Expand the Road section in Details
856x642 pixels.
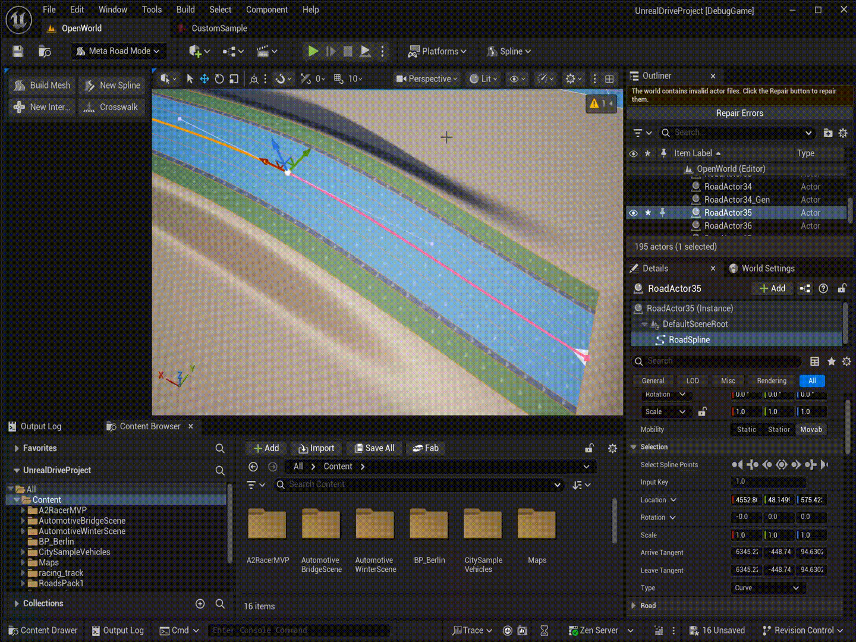coord(634,606)
